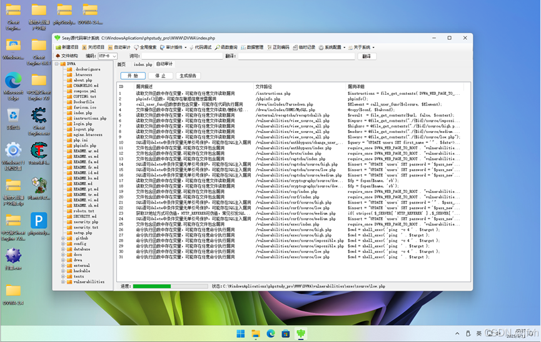Select the Tutorial-i desktop icon

point(39,154)
